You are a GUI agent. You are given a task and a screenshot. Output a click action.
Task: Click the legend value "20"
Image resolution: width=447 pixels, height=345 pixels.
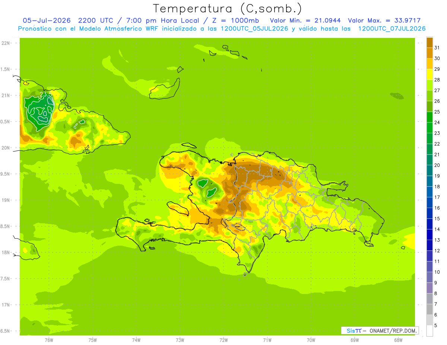coord(437,165)
